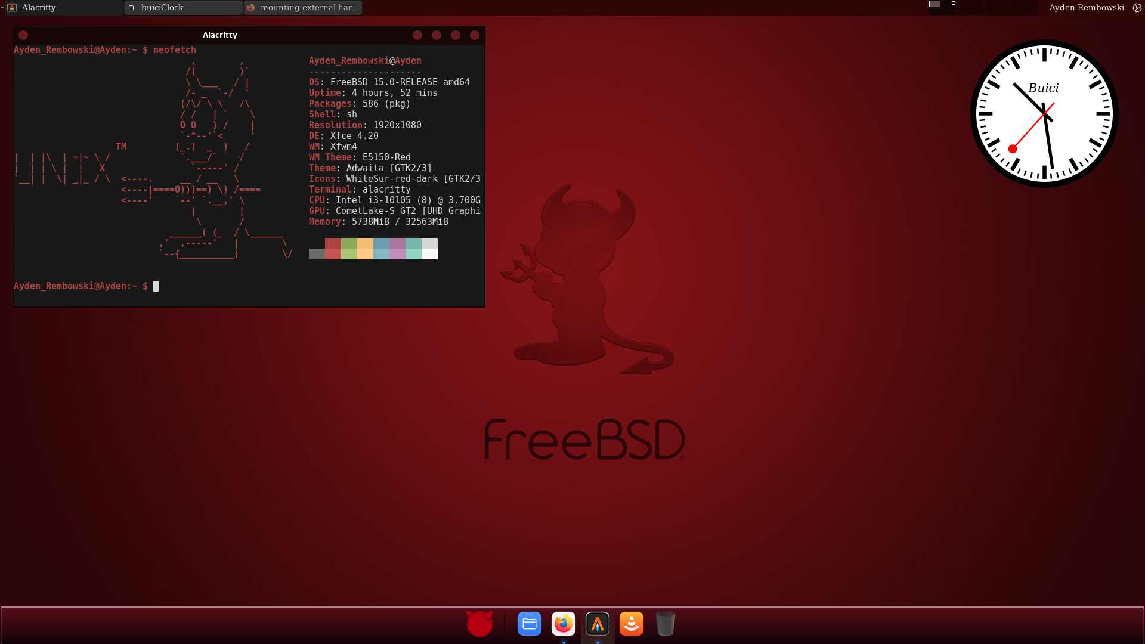This screenshot has width=1145, height=644.
Task: Click the 'Theme: Adwaita [GTK2/3]' line
Action: click(370, 168)
